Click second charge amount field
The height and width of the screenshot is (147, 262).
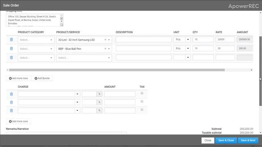click(x=120, y=102)
